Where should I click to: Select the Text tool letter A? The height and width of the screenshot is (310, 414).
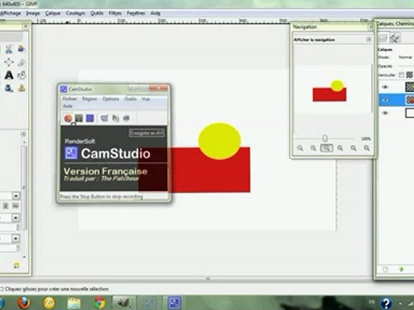[x=9, y=75]
